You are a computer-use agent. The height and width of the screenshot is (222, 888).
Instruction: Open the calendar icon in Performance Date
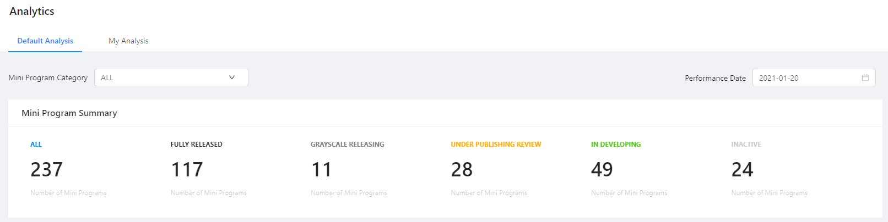click(865, 78)
